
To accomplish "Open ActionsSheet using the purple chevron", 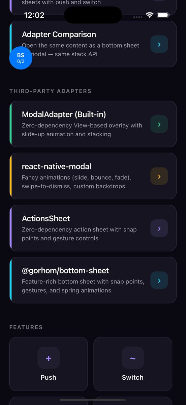I will click(159, 228).
